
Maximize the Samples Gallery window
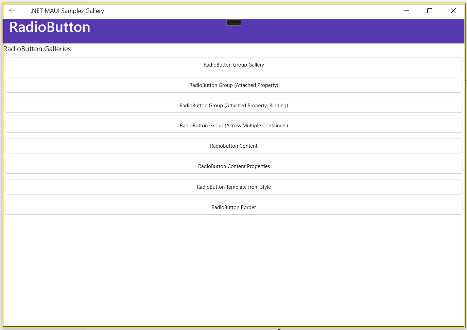pyautogui.click(x=430, y=11)
